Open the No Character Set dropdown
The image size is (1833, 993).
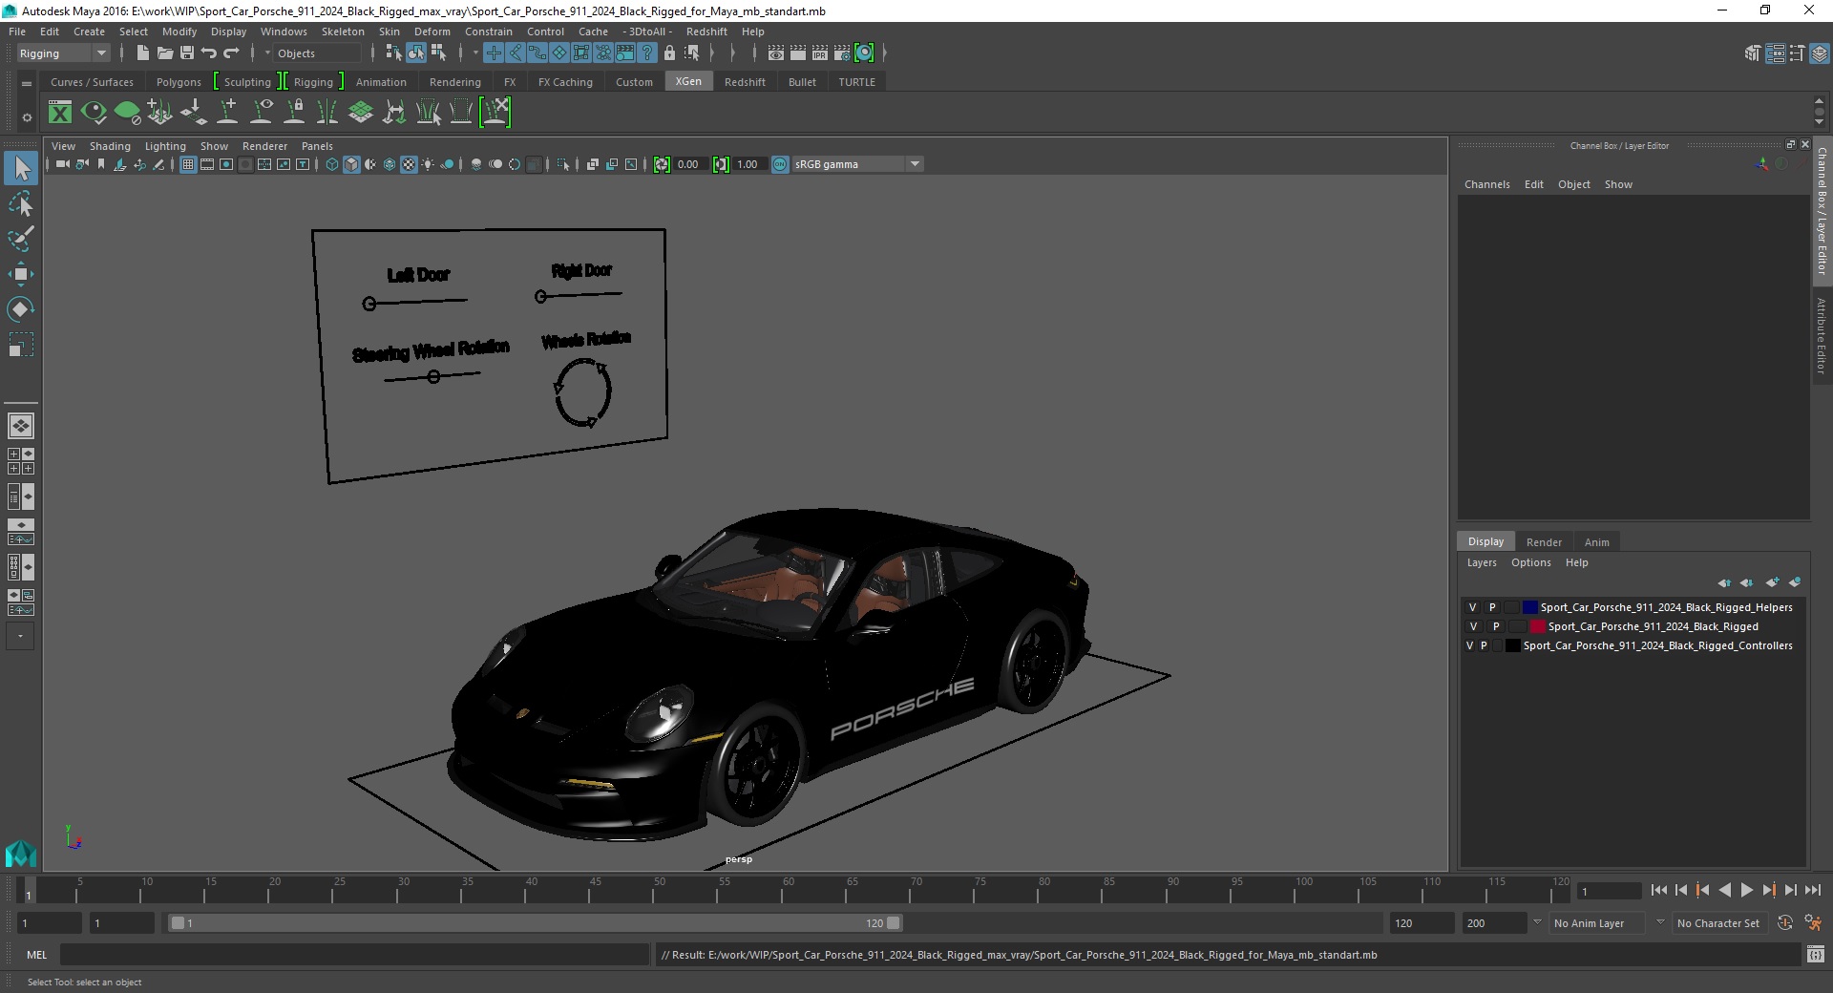[x=1719, y=923]
